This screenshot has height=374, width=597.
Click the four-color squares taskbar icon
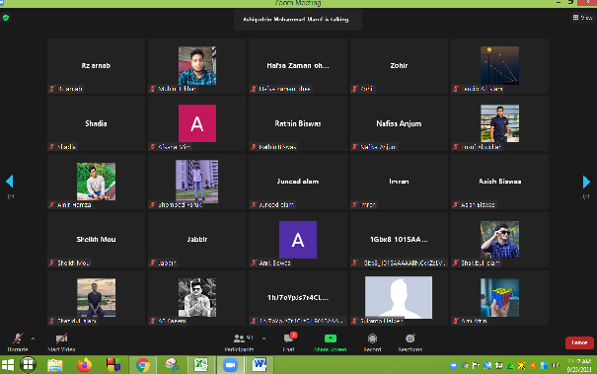(113, 365)
